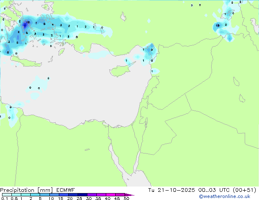Click the island of Cyprus on the map
The height and width of the screenshot is (200, 259).
pos(121,70)
